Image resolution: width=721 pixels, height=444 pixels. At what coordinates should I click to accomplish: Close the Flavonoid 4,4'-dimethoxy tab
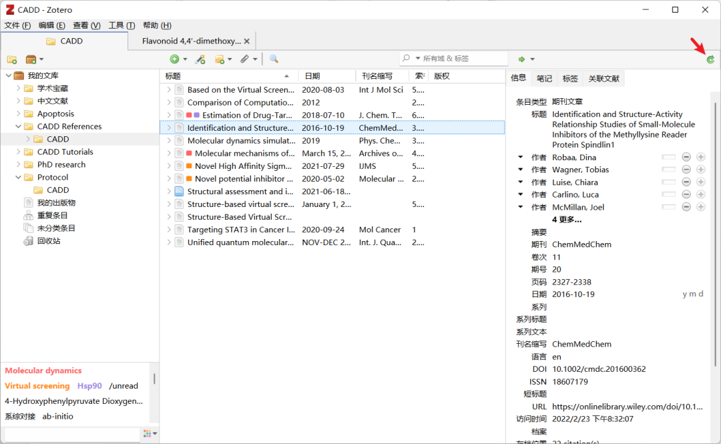247,41
